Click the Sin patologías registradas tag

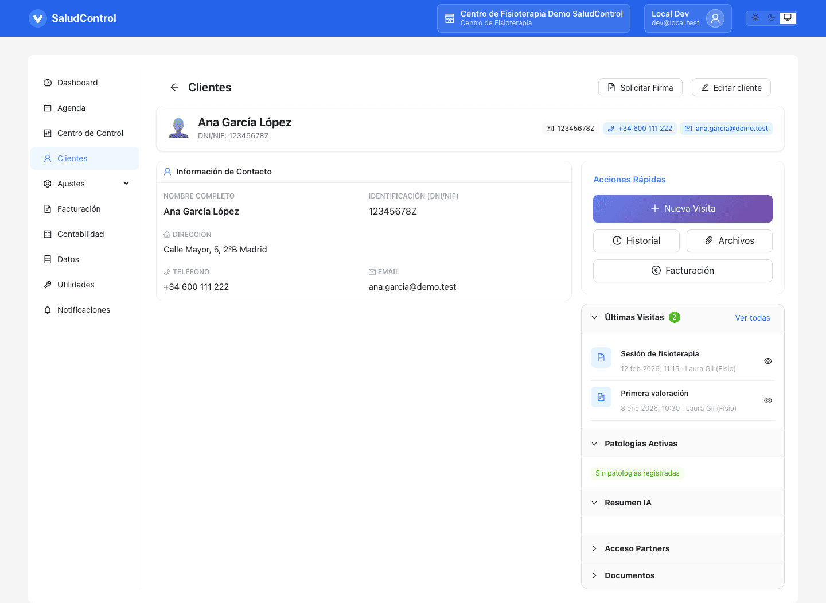pos(637,473)
